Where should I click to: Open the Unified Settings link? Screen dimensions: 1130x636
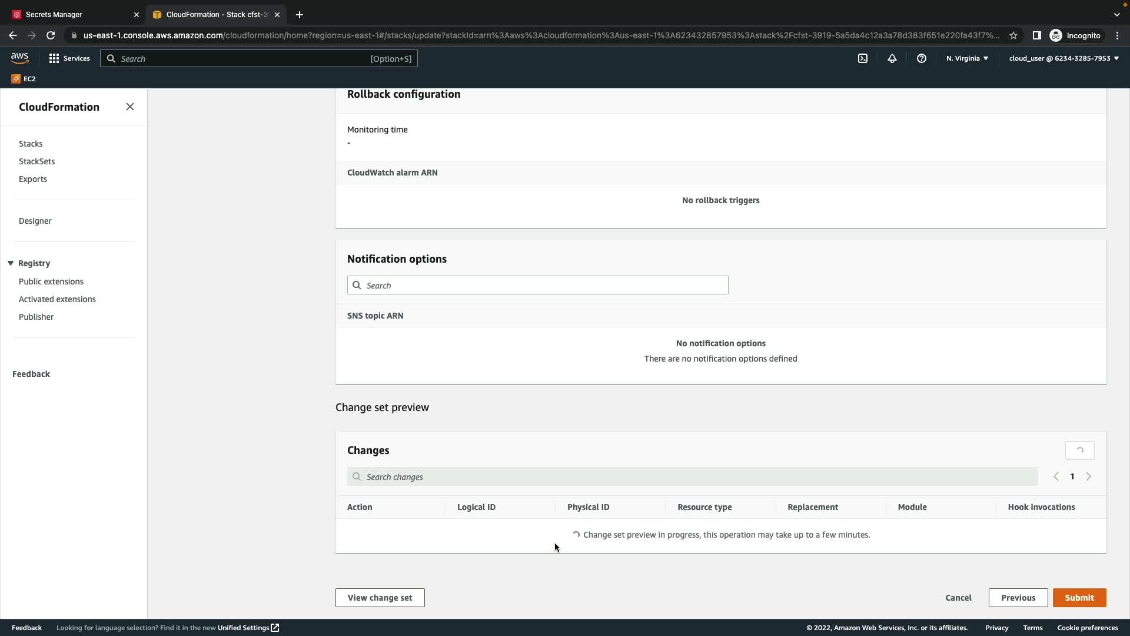pos(248,628)
